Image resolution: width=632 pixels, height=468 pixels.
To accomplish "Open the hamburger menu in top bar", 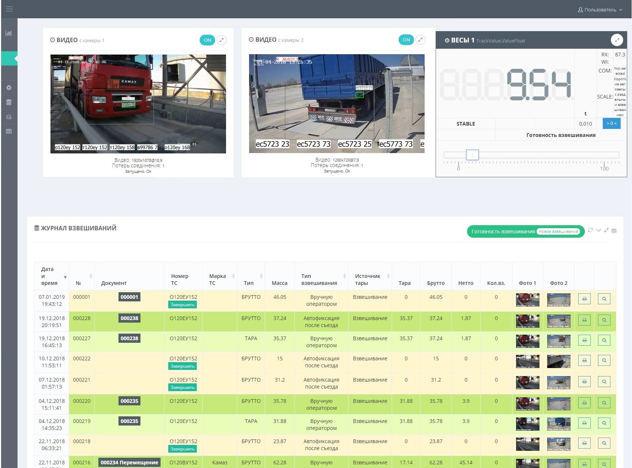I will click(x=9, y=9).
